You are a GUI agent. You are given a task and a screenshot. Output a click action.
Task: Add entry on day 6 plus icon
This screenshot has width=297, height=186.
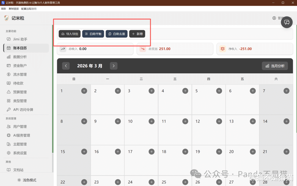tap(253, 91)
